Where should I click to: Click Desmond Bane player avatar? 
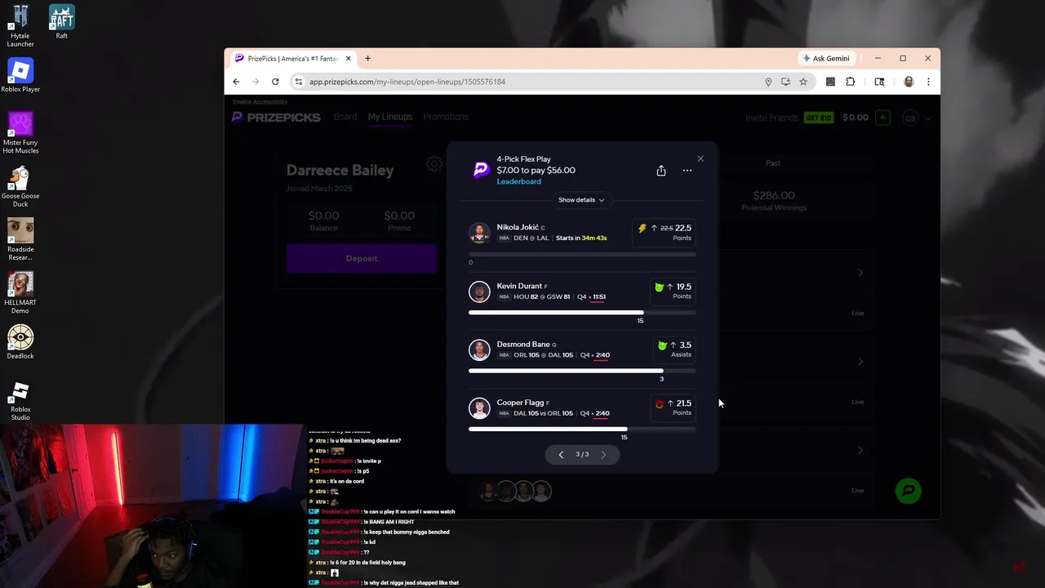[x=479, y=350]
